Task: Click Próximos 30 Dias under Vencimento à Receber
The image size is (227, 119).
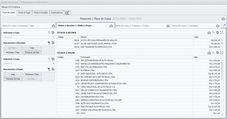Action: [x=32, y=53]
